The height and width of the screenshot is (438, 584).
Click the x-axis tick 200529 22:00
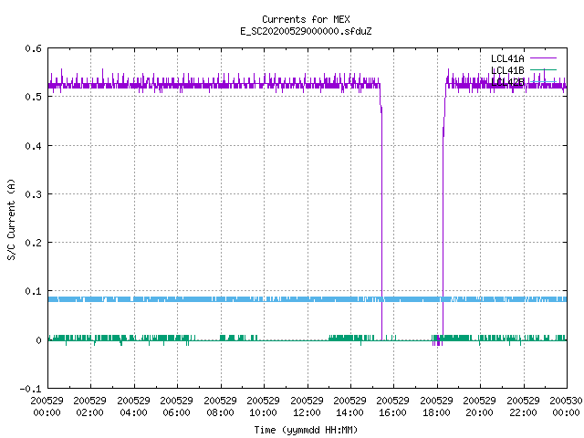523,407
